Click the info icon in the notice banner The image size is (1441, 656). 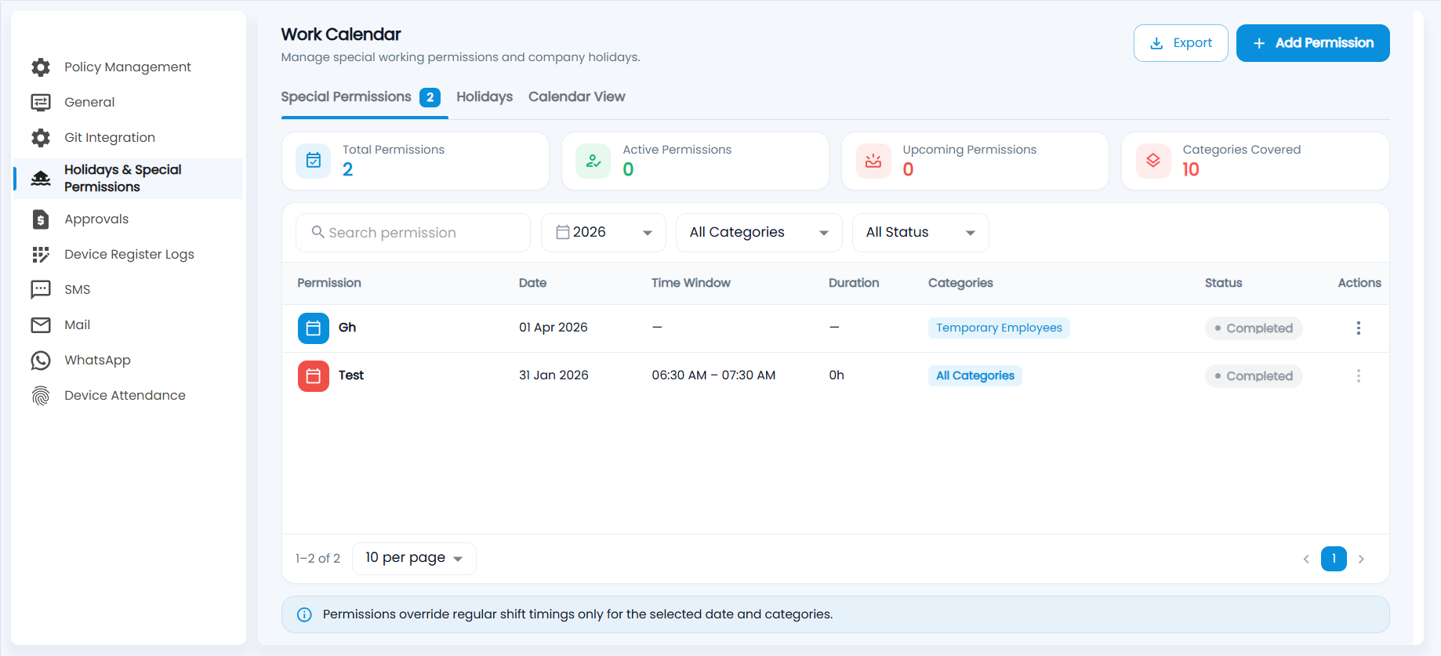coord(304,615)
